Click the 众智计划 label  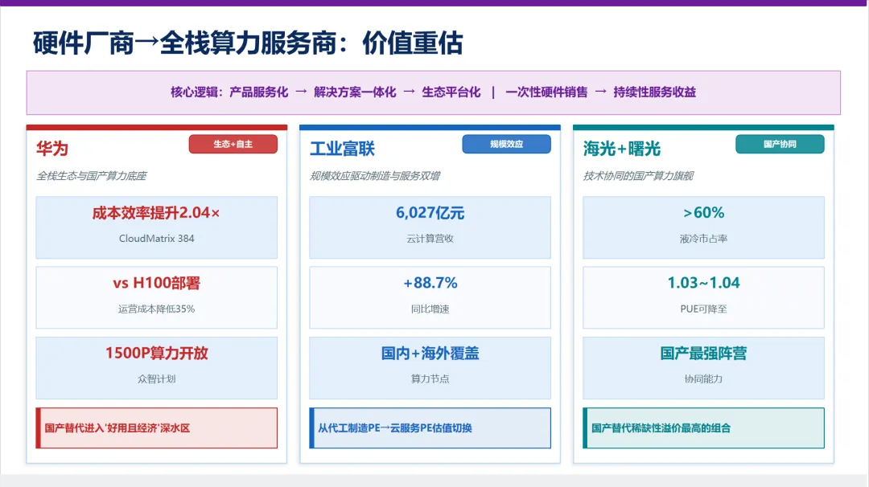156,379
